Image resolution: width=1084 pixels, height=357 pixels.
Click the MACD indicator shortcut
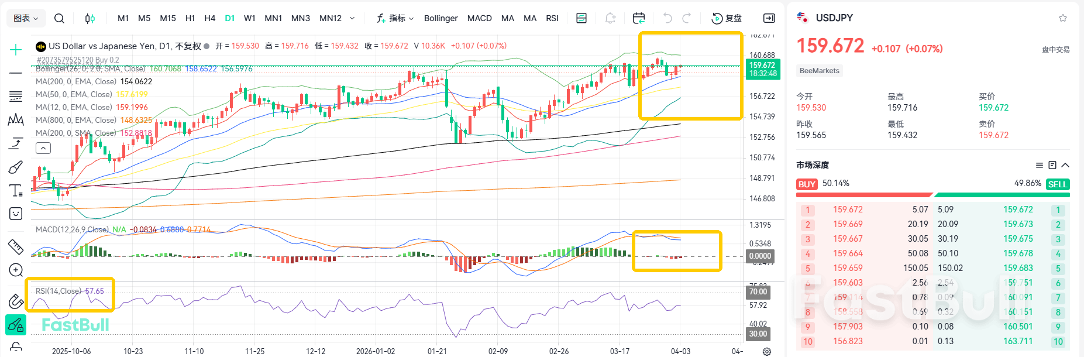coord(479,18)
